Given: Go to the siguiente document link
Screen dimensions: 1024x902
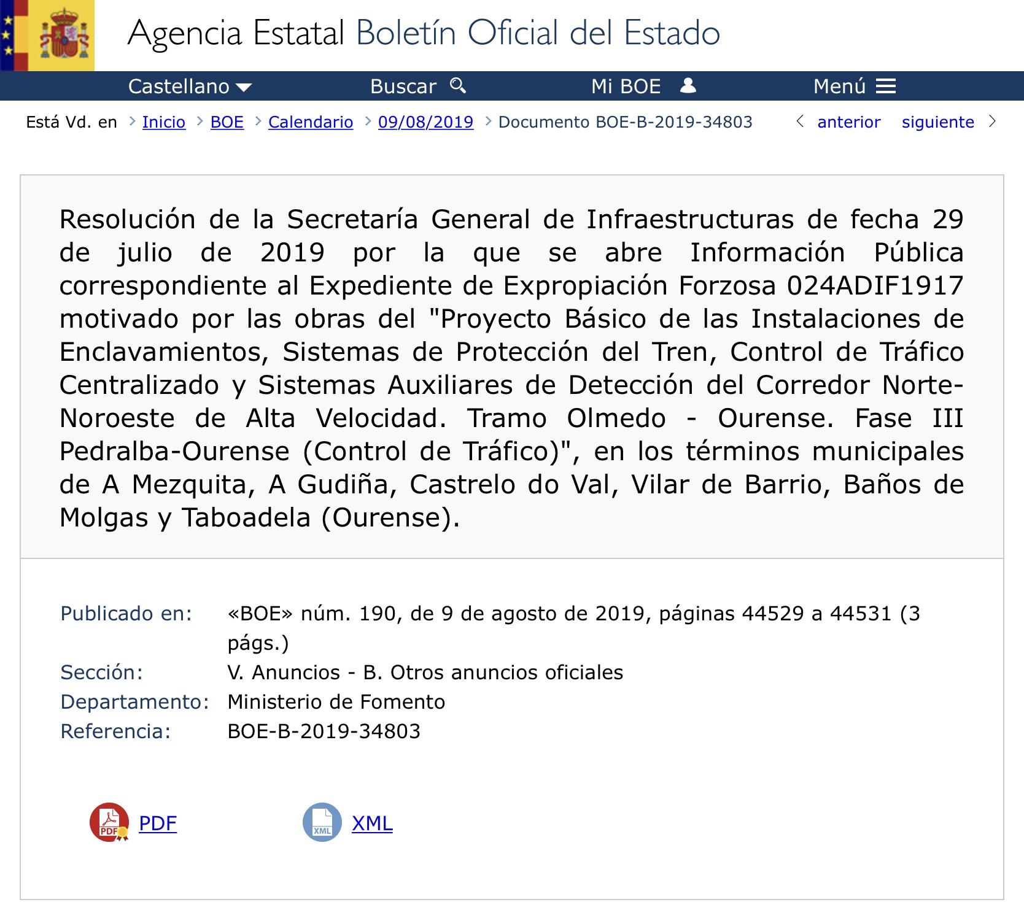Looking at the screenshot, I should [x=938, y=122].
